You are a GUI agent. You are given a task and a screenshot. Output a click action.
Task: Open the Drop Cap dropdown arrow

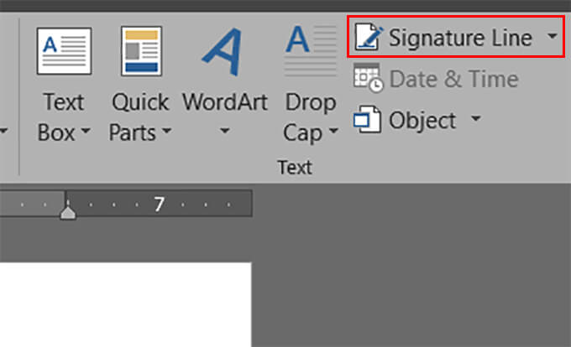(x=333, y=132)
